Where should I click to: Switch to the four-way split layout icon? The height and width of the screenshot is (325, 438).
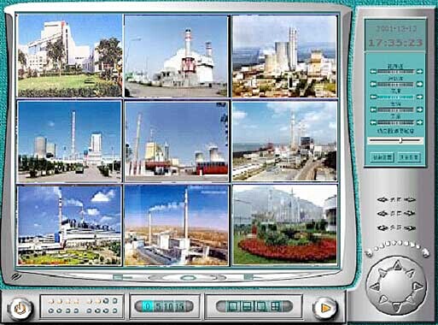(275, 307)
